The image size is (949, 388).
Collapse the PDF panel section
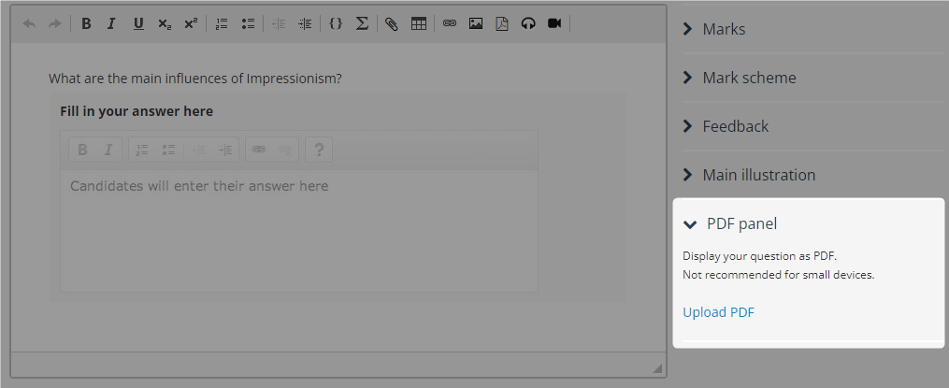click(x=730, y=224)
